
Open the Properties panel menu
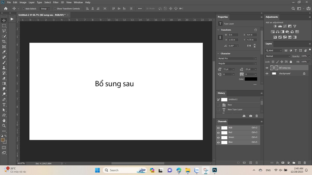click(x=262, y=17)
